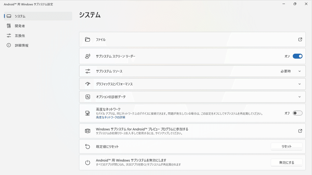The height and width of the screenshot is (175, 312).
Task: Expand オプションの診断データ section
Action: point(300,97)
